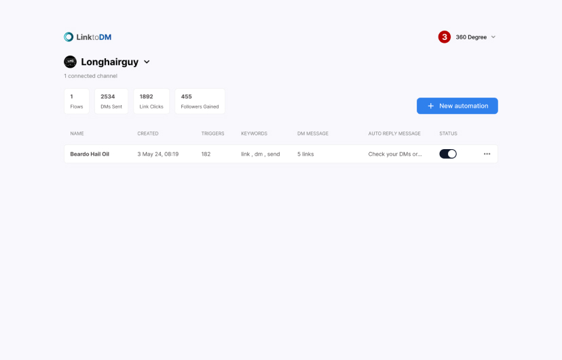Open the 360 Degree account dropdown arrow
562x360 pixels.
point(493,37)
